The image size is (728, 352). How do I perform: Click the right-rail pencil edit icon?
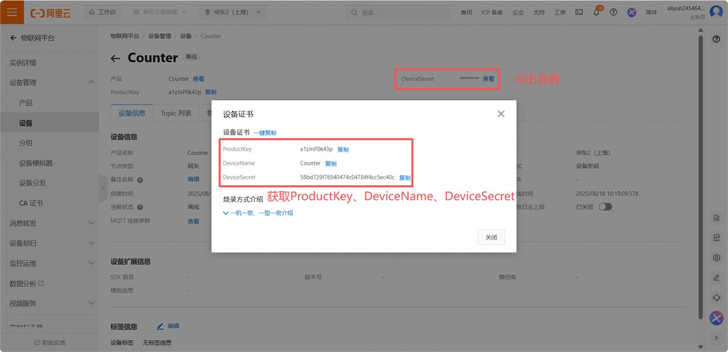[717, 278]
